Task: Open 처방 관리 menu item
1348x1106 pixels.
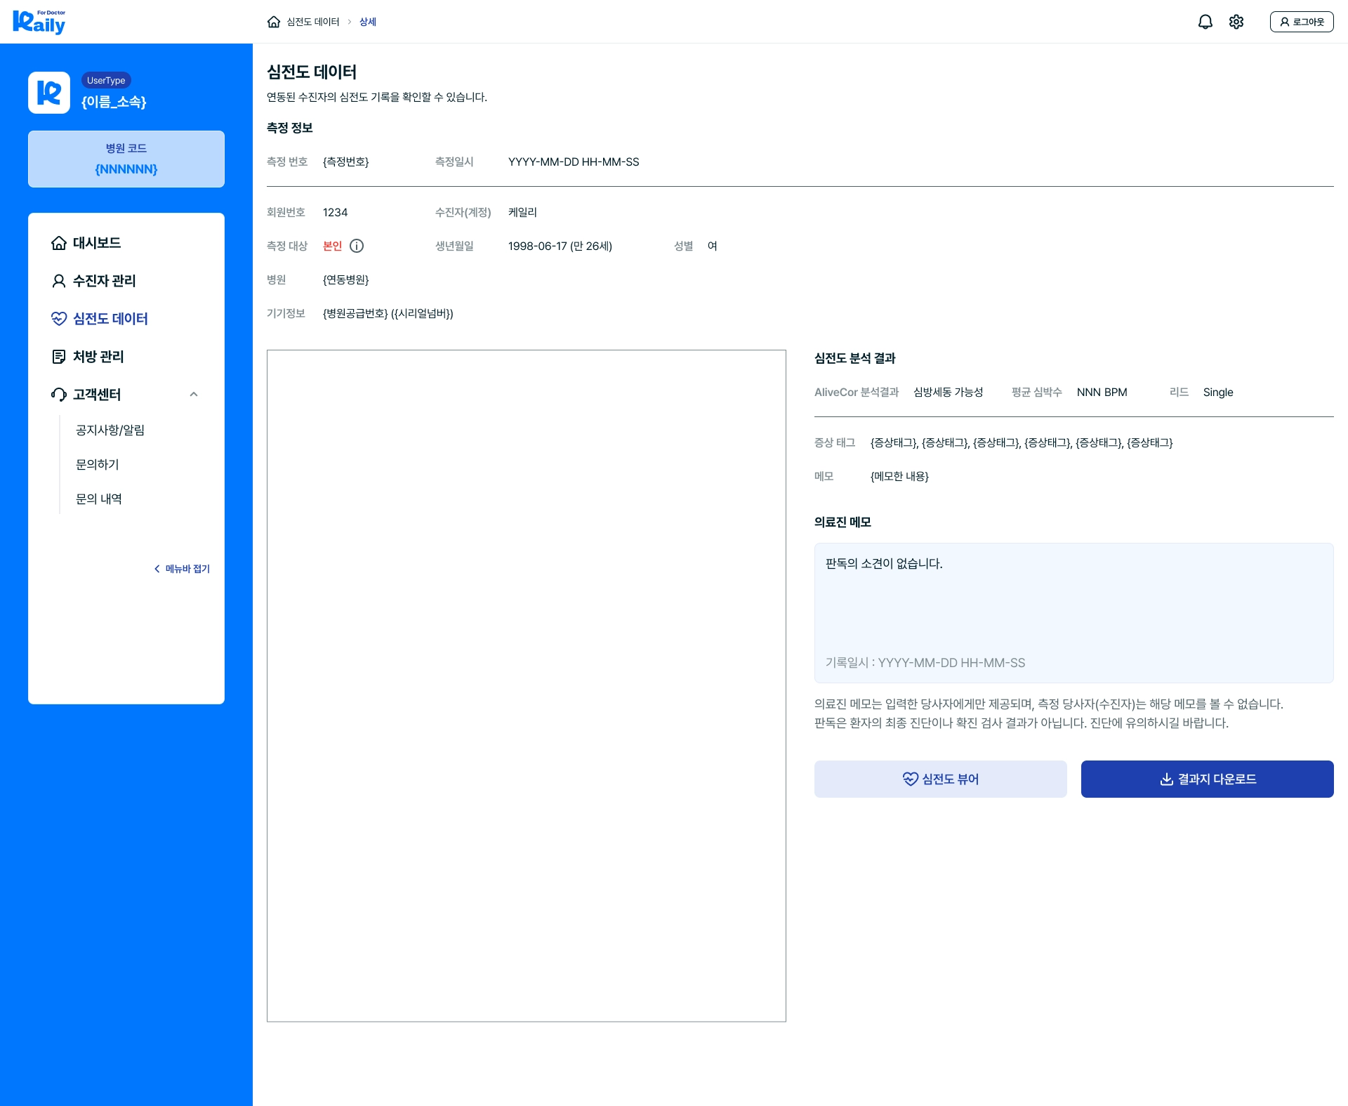Action: [x=98, y=357]
